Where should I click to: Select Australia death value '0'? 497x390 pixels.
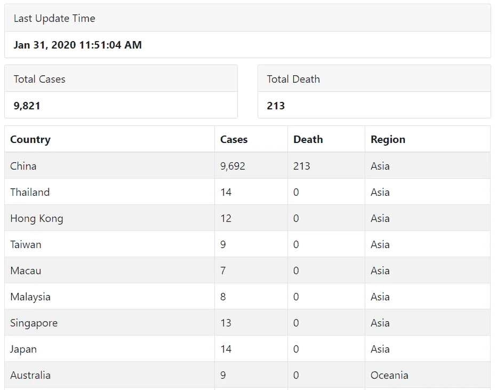[x=296, y=376]
